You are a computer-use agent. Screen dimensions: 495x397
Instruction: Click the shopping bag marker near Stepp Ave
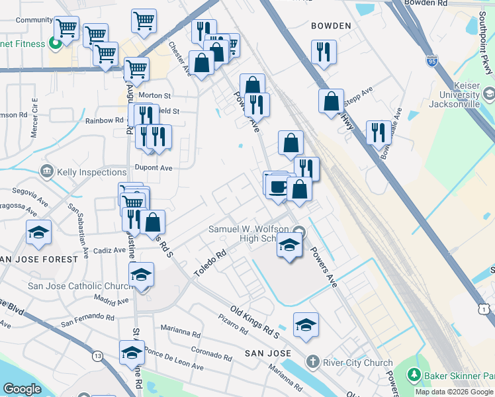(331, 101)
